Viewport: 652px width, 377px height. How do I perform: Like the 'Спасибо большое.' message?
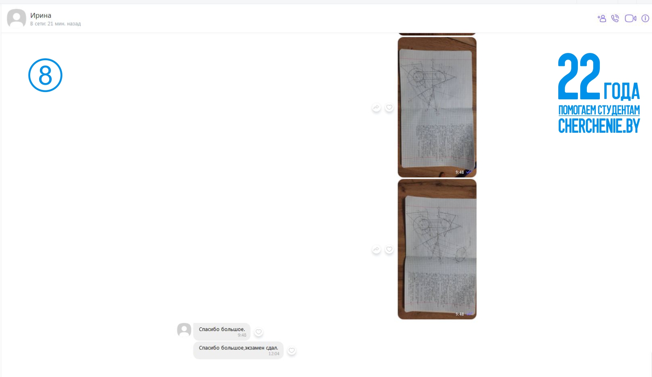[x=258, y=332]
